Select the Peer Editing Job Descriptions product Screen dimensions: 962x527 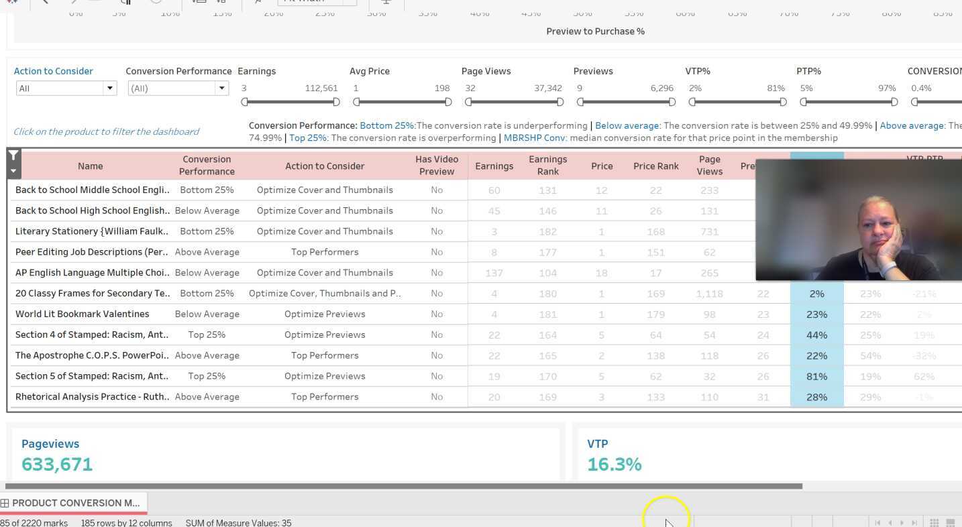click(91, 252)
